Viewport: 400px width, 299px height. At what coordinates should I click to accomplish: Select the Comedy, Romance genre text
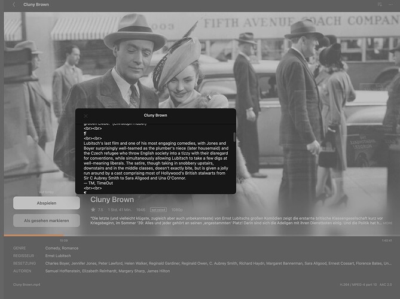[62, 248]
